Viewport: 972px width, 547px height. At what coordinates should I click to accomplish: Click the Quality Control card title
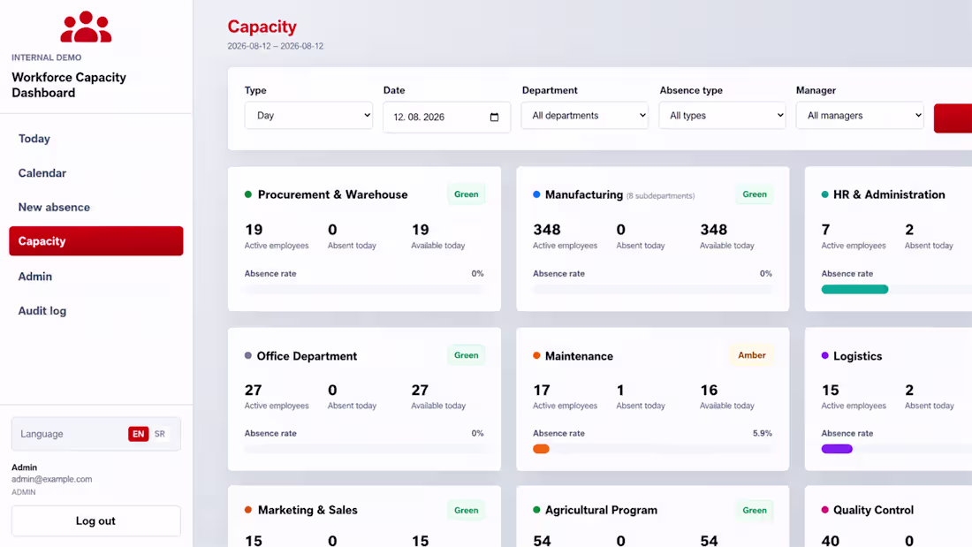pos(873,510)
